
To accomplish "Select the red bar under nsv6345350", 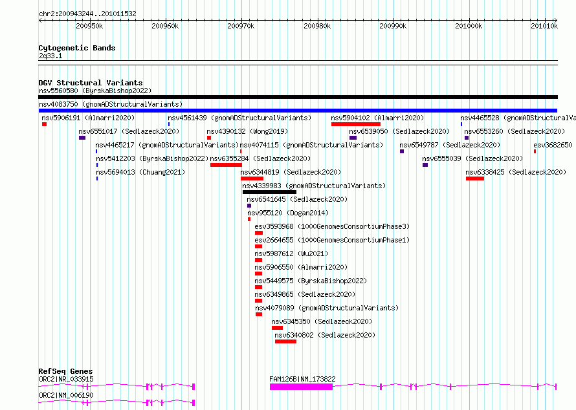I will [x=278, y=328].
